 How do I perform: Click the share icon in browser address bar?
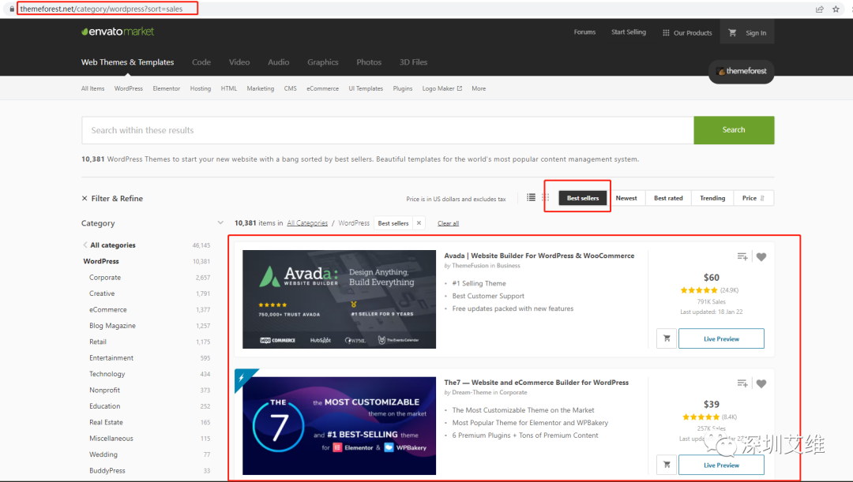(819, 9)
